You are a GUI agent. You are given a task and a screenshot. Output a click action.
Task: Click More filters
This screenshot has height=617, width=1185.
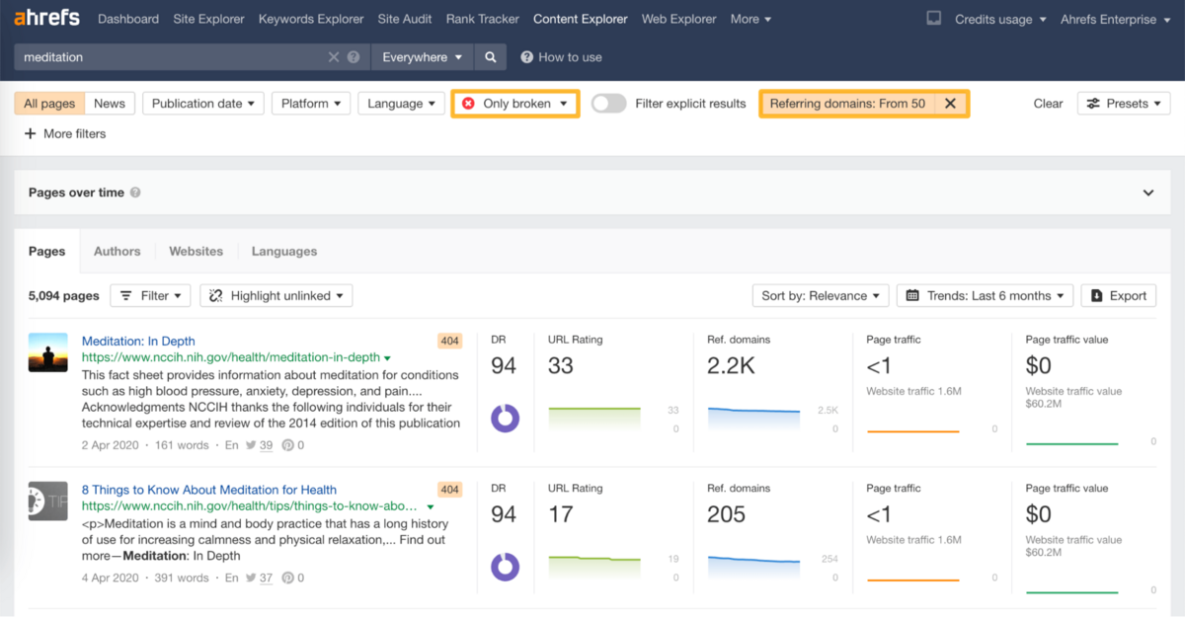[65, 133]
